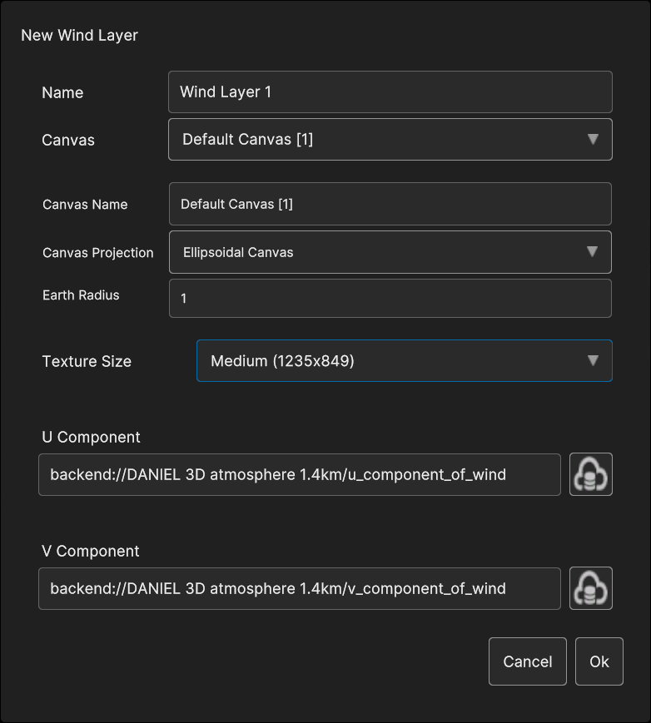Select the Earth Radius value field
This screenshot has height=723, width=651.
click(x=390, y=299)
